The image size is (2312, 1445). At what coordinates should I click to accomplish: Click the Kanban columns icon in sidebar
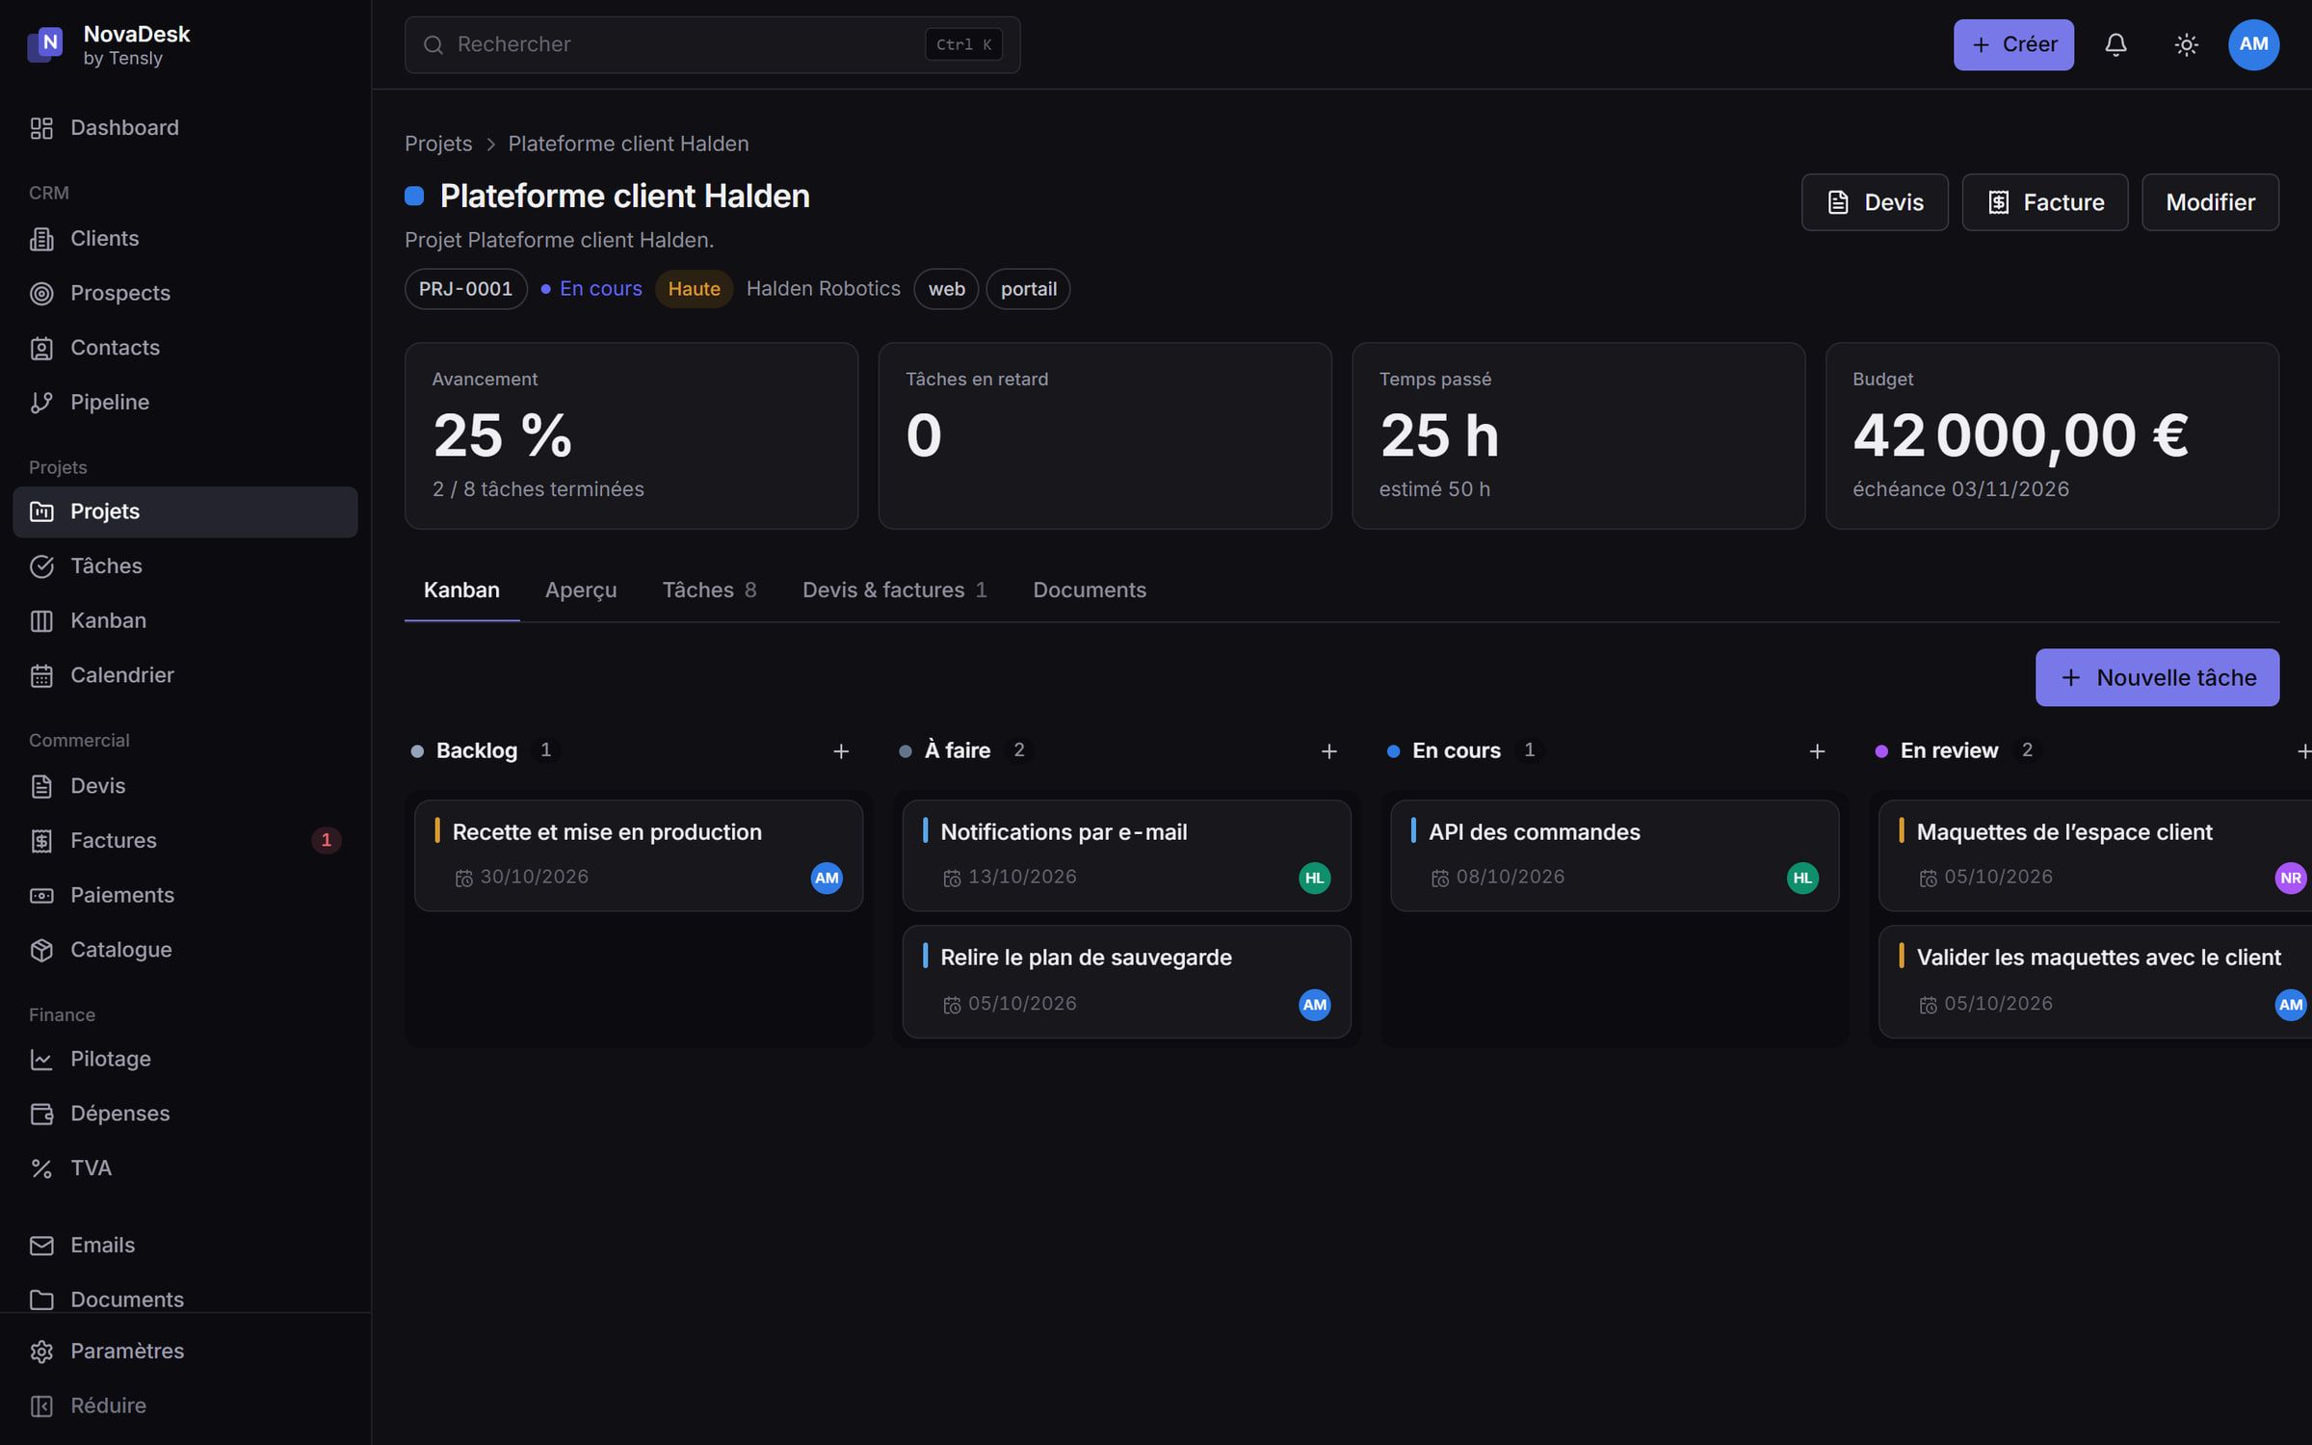pyautogui.click(x=41, y=621)
